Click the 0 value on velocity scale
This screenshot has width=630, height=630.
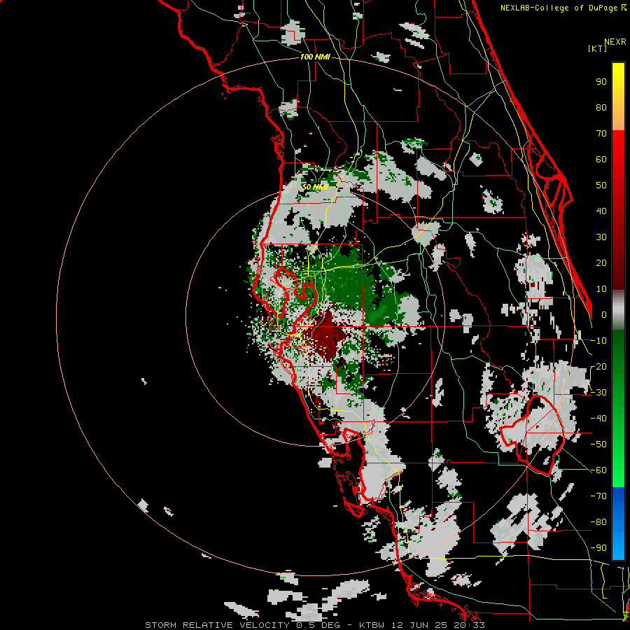tap(603, 315)
